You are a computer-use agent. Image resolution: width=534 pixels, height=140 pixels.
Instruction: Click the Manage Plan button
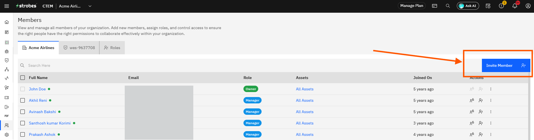coord(411,6)
